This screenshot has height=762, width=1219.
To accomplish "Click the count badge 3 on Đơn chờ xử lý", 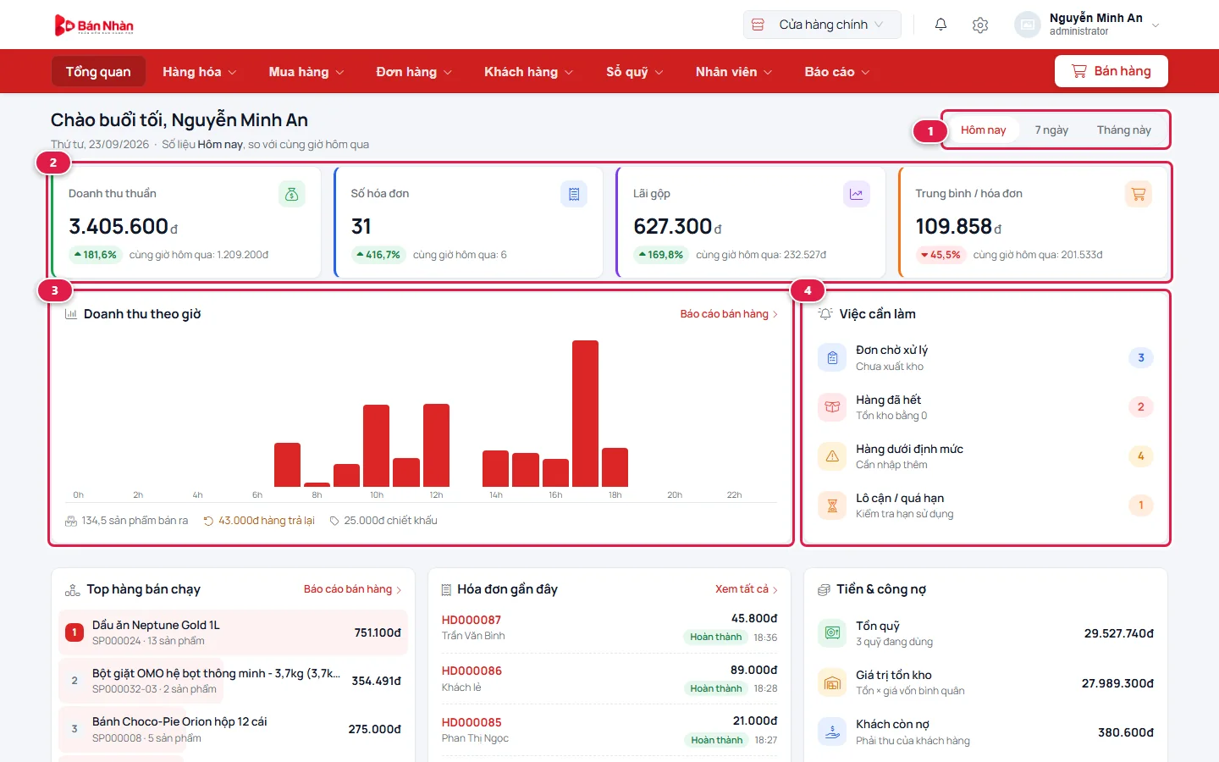I will 1141,357.
